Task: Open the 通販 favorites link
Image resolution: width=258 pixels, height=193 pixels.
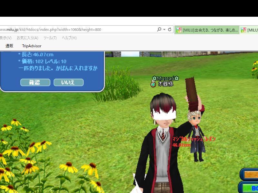Action: point(9,46)
